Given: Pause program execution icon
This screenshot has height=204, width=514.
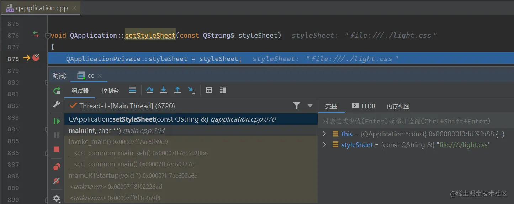Looking at the screenshot, I should 57,135.
